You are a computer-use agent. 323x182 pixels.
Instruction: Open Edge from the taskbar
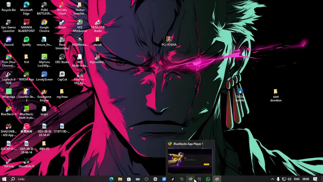tap(111, 179)
